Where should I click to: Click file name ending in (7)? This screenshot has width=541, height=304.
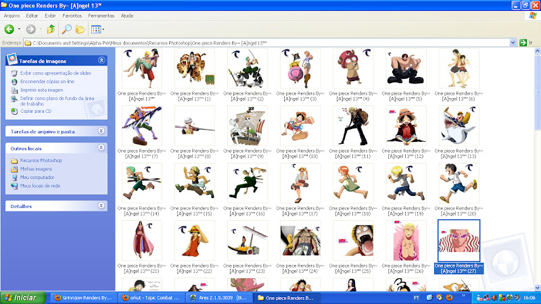(x=142, y=153)
